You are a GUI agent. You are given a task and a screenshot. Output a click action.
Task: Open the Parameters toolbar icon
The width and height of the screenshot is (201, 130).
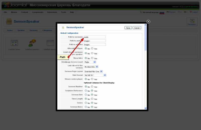192,22
